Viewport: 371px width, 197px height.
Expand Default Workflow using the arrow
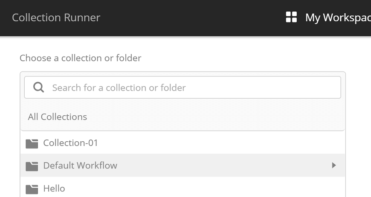point(334,165)
